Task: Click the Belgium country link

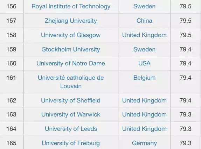Action: (144, 78)
